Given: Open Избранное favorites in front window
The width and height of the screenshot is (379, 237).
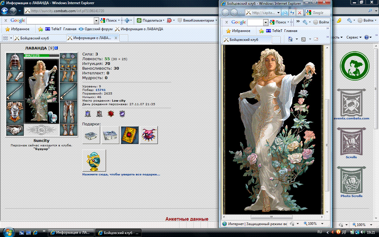Looking at the screenshot, I should pos(238,31).
